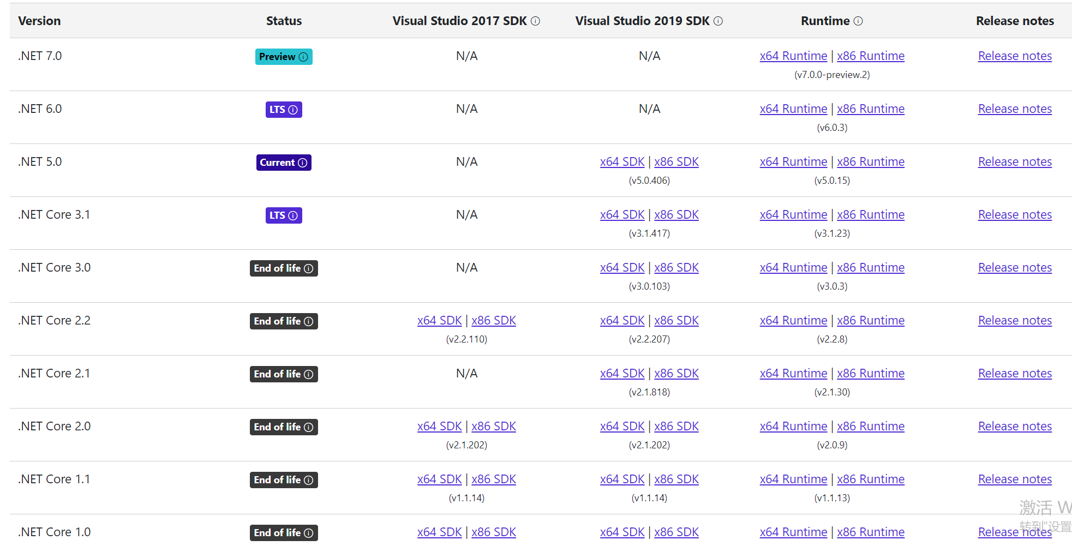
Task: Download .NET Core 1.1 x64 SDK for VS 2019
Action: click(622, 479)
